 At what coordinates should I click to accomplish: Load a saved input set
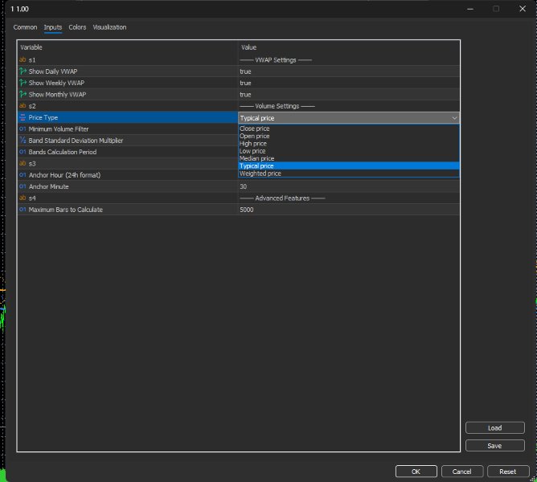pos(495,428)
